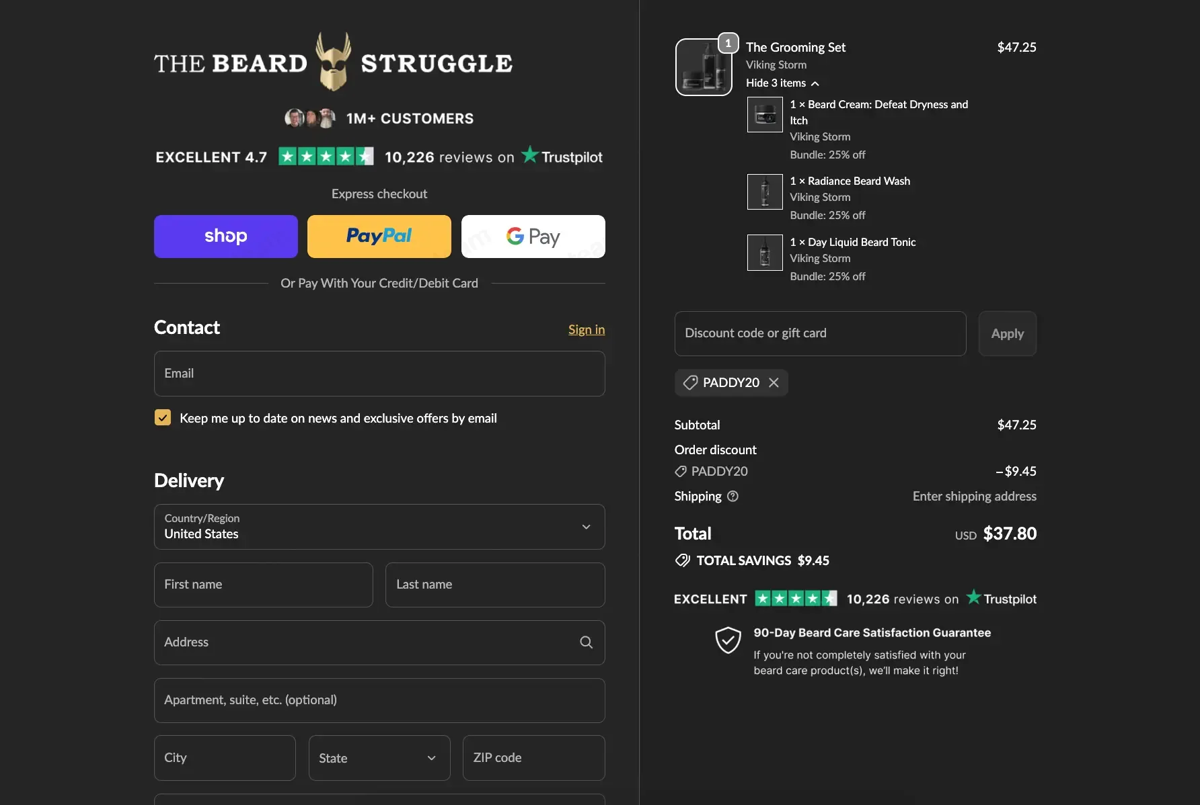The width and height of the screenshot is (1200, 805).
Task: Pay with PayPal express button
Action: tap(379, 237)
